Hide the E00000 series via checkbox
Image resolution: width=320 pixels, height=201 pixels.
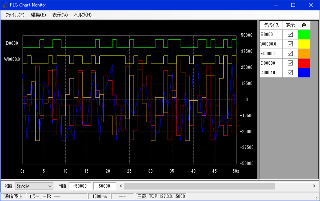(290, 54)
